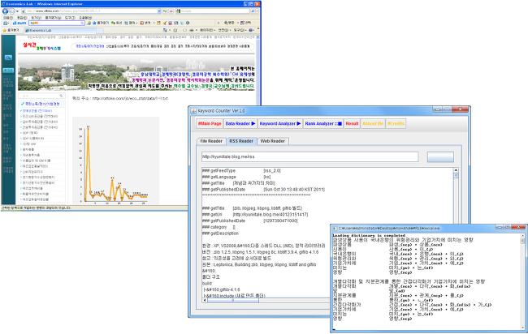Click the magnifier icon in teal sidebar

(8, 58)
